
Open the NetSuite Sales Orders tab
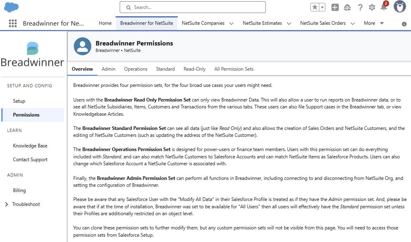323,23
